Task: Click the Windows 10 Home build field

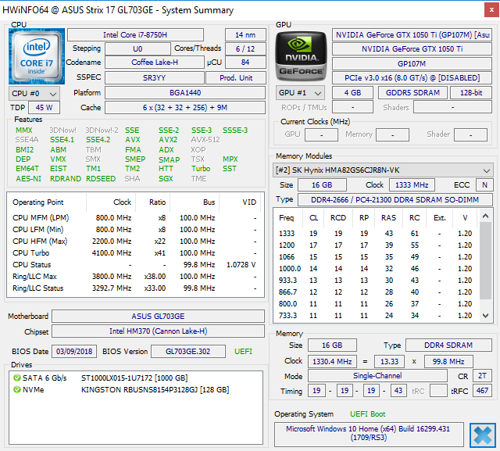Action: coord(368,433)
